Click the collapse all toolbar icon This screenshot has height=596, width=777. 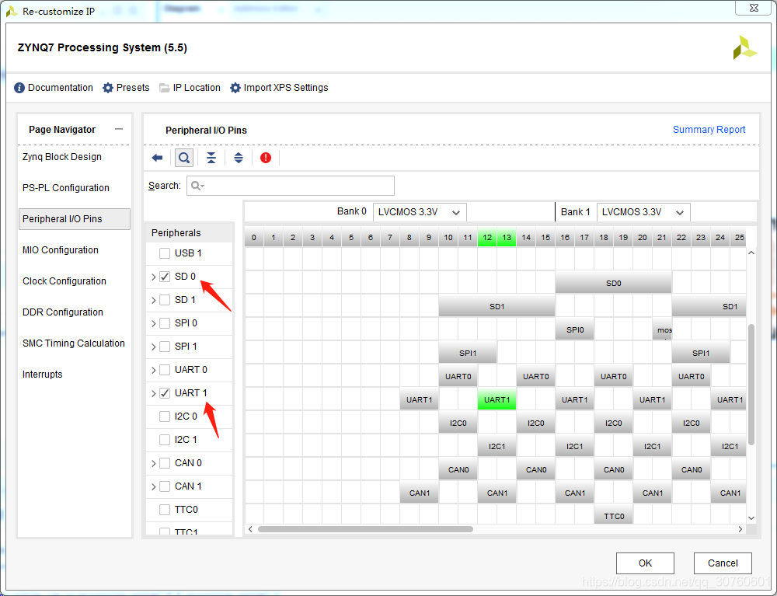211,158
